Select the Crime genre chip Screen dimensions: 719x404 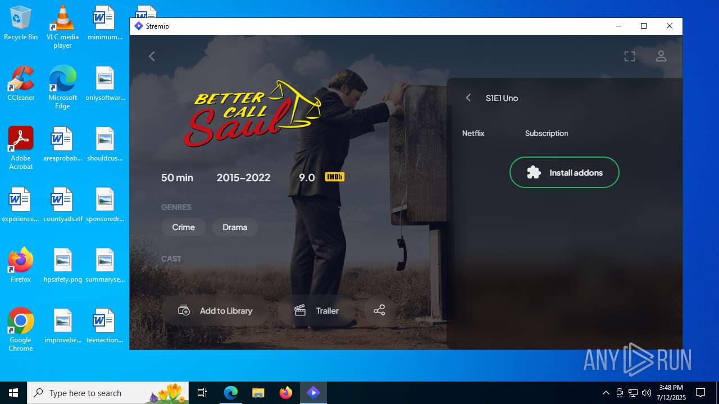(183, 227)
